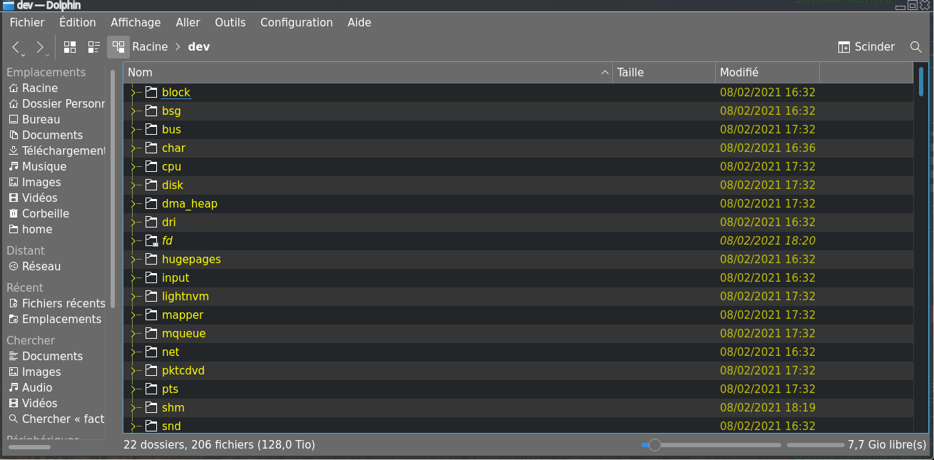Sort by the Taille column header
This screenshot has width=934, height=460.
pos(664,73)
